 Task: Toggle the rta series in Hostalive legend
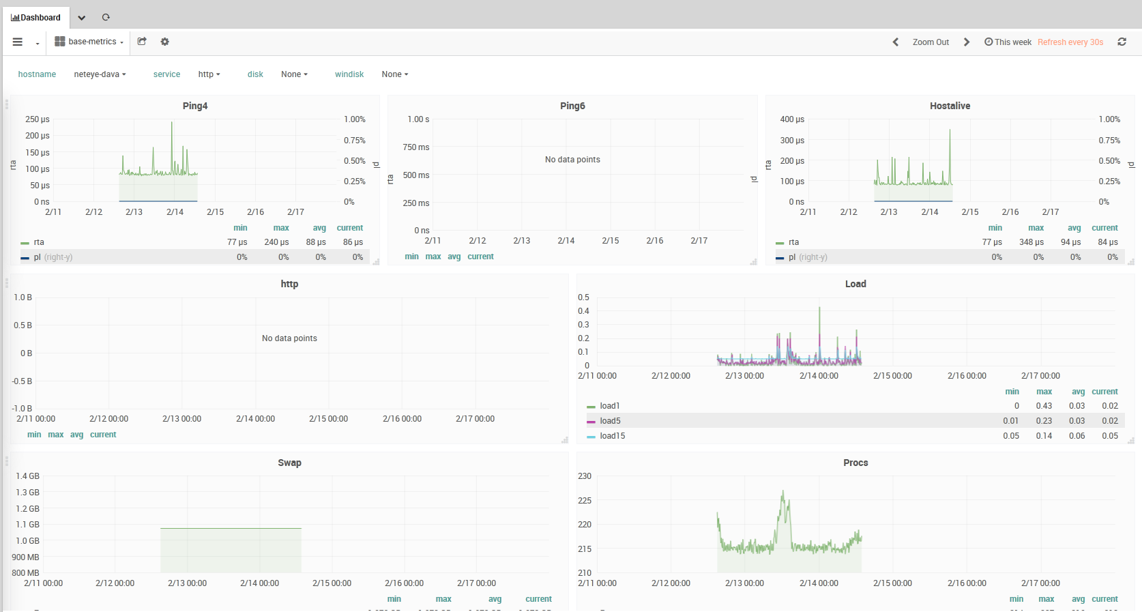click(x=793, y=242)
